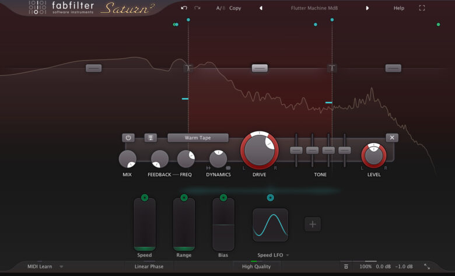Click the FREQ knob
Viewport: 455px width, 276px height.
point(186,159)
